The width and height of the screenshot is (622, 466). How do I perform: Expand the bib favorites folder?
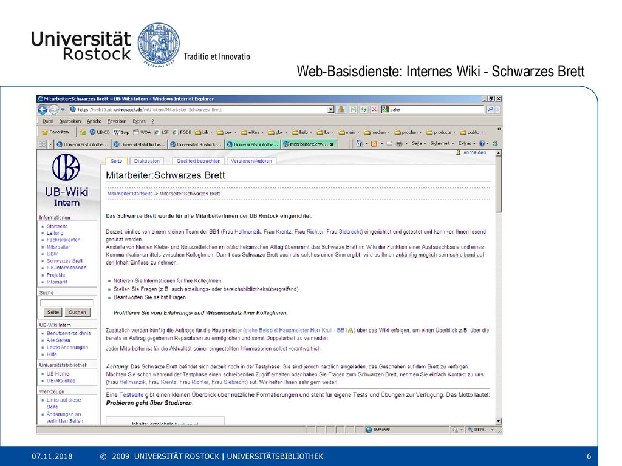[x=204, y=132]
